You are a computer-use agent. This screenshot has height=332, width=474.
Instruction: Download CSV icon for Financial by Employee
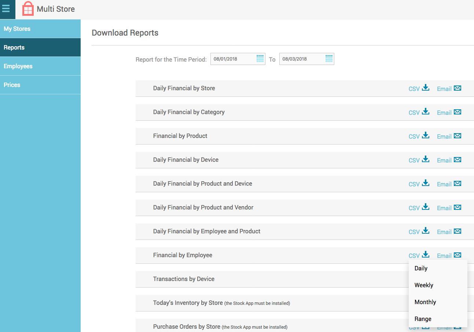pyautogui.click(x=426, y=255)
